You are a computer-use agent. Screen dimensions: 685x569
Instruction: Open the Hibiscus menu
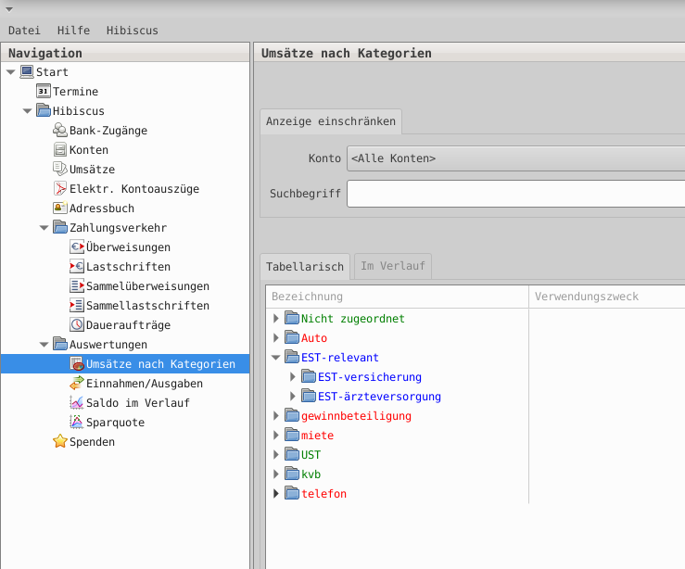(132, 31)
